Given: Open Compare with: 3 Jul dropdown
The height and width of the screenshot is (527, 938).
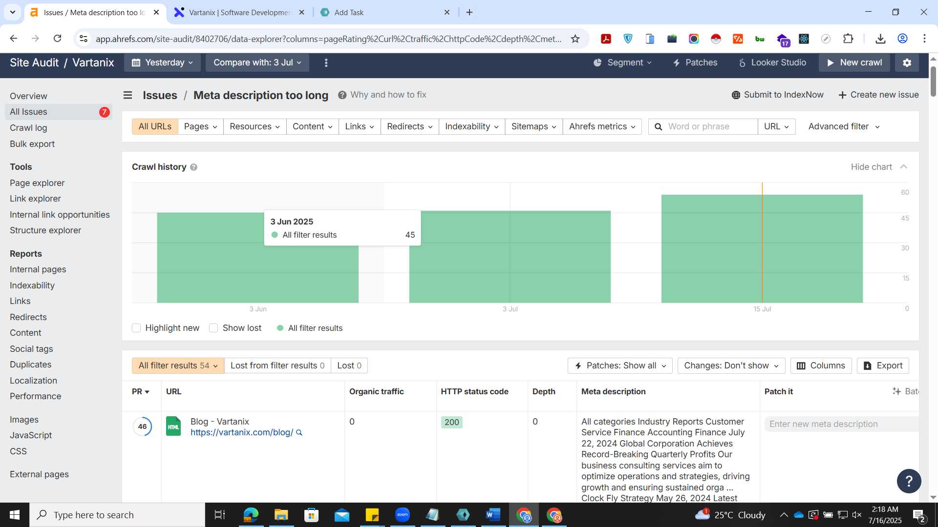Looking at the screenshot, I should (257, 62).
